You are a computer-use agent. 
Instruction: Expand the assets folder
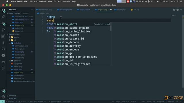(x=9, y=37)
